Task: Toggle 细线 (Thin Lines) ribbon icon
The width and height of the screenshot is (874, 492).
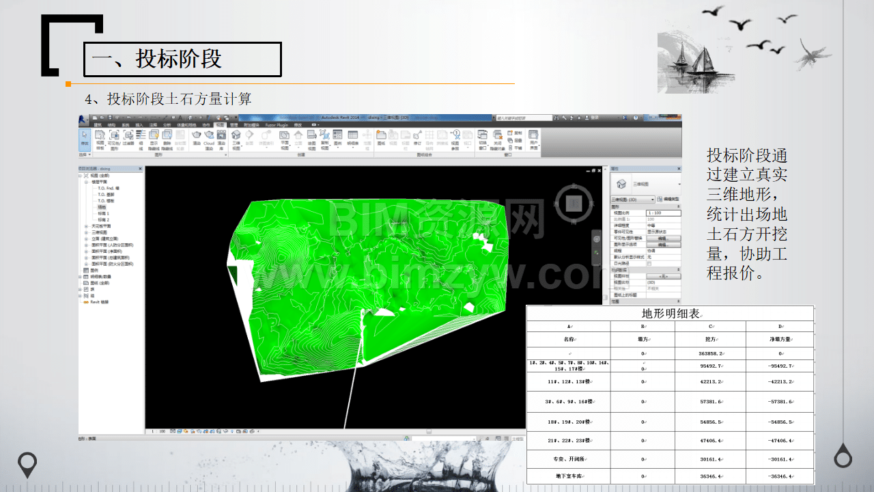Action: pyautogui.click(x=141, y=140)
